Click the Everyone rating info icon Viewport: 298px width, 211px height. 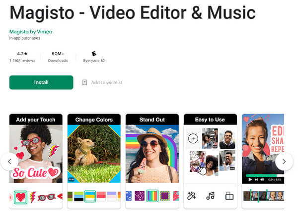coord(103,60)
